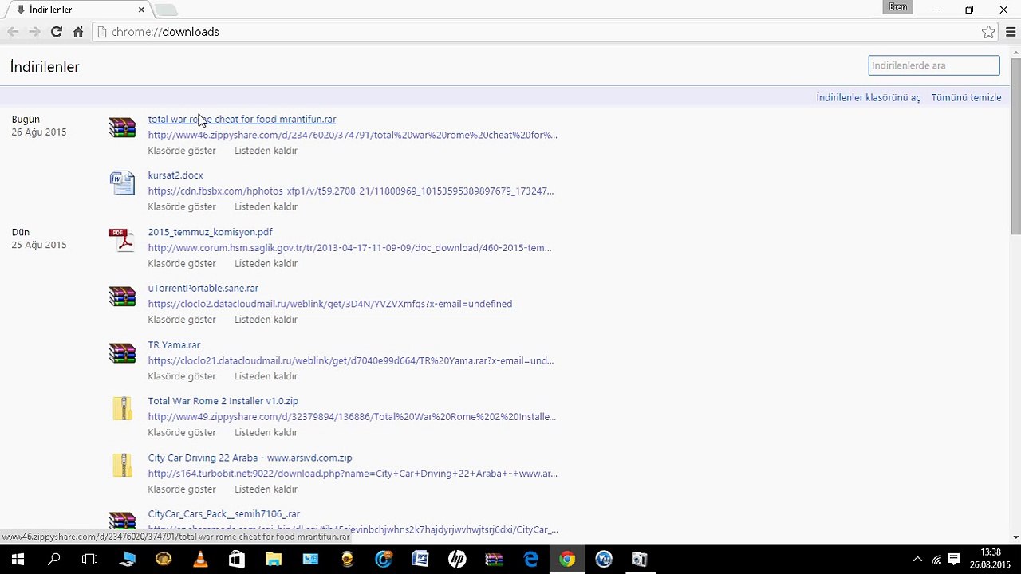This screenshot has height=574, width=1021.
Task: Click the RAR icon of total war rome cheat
Action: [x=122, y=127]
